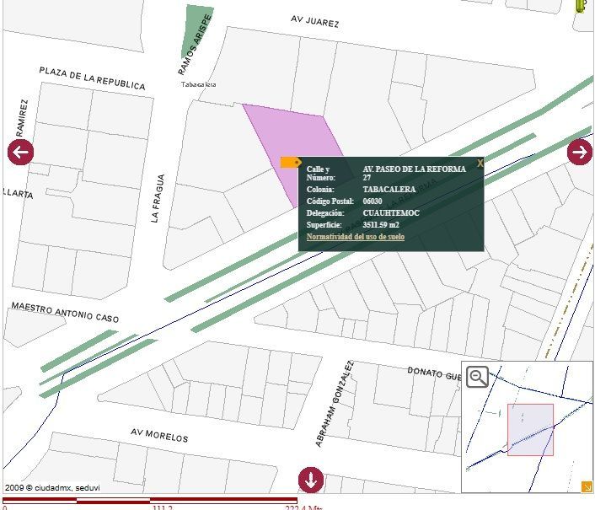Click the ciudadmx seduvi copyright text

point(52,487)
